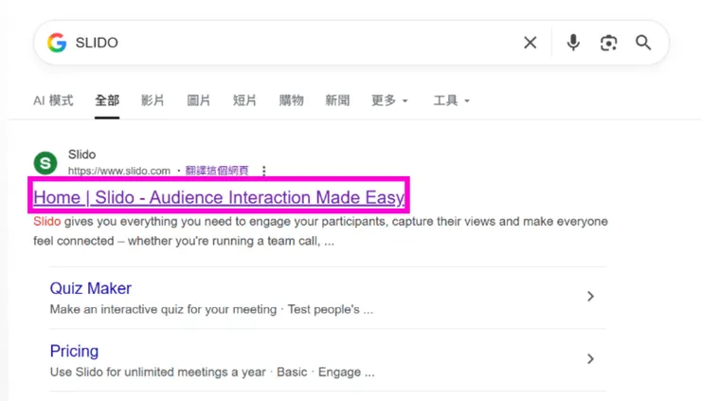Select the 新聞 search tab
701x401 pixels.
336,100
